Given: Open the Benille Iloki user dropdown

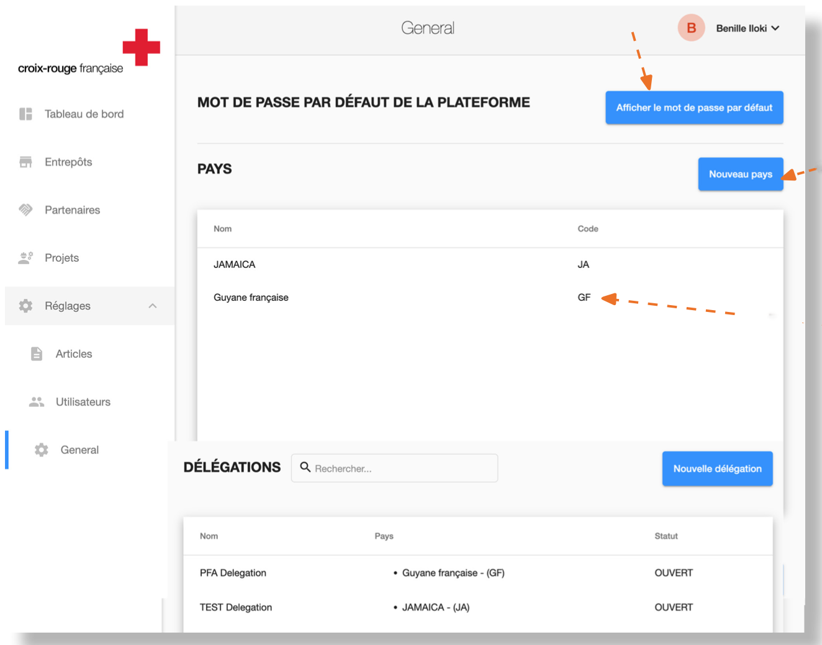Looking at the screenshot, I should coord(747,29).
